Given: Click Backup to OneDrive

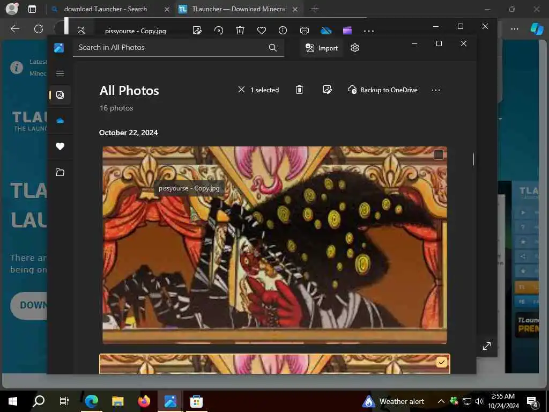Looking at the screenshot, I should [382, 90].
